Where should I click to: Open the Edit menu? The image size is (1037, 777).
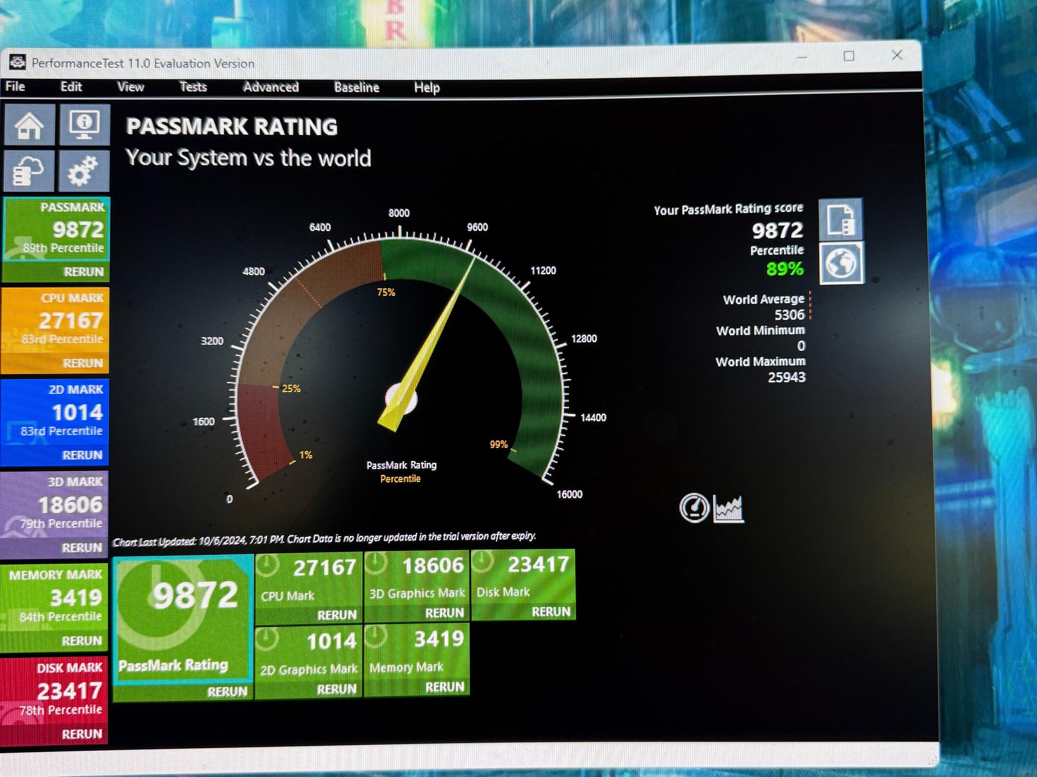click(71, 87)
